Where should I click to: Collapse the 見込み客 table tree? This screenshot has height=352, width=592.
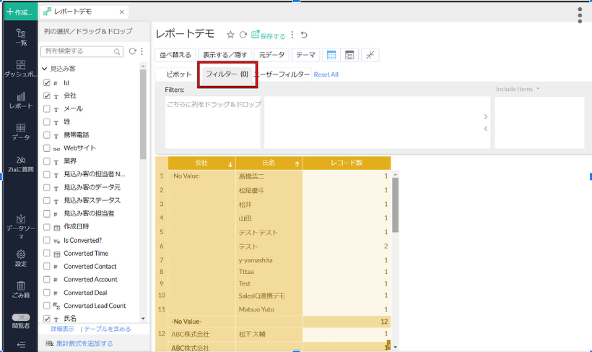44,69
